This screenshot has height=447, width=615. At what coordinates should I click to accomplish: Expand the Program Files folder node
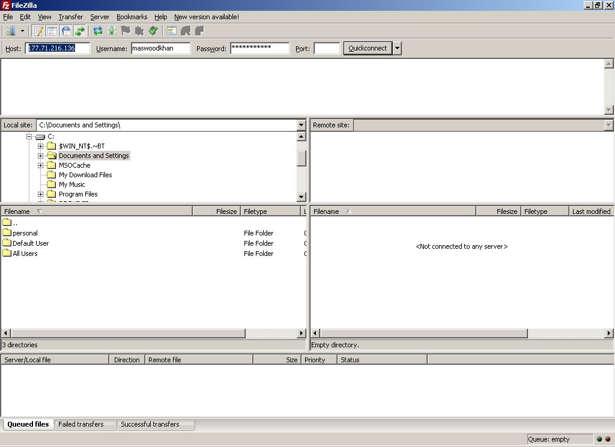(40, 194)
